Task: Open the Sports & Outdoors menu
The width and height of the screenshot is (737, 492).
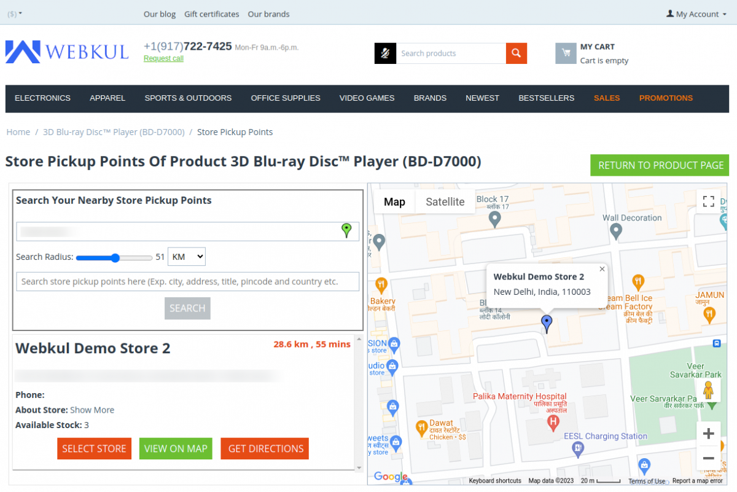Action: 188,98
